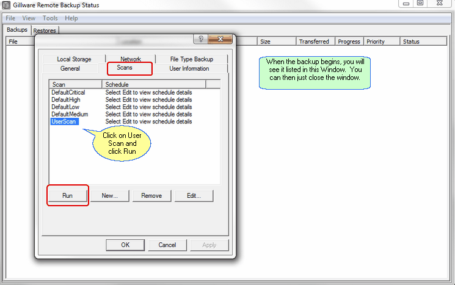
Task: Select the Network tab
Action: pos(131,59)
